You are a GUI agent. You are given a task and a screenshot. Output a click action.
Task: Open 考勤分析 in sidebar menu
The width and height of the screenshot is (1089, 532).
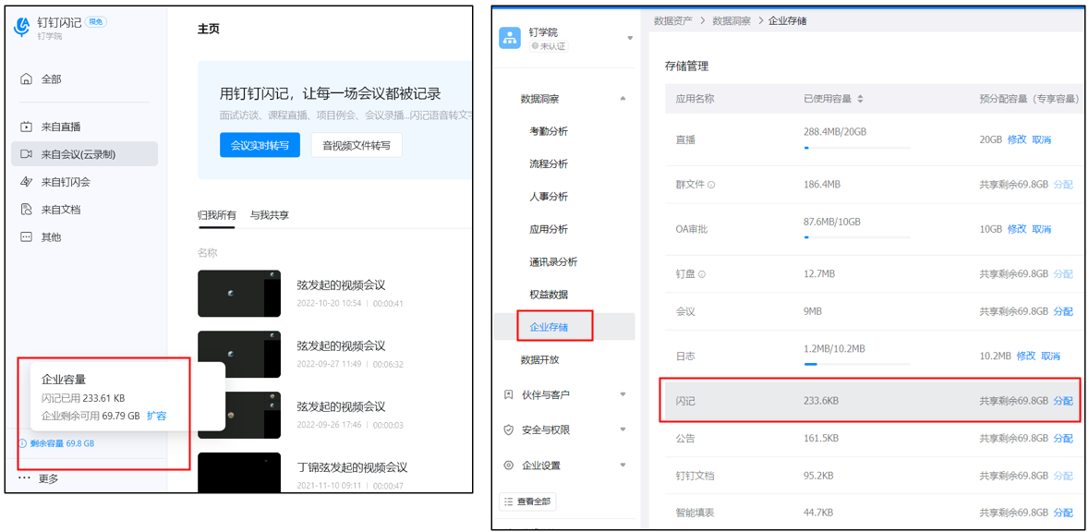(548, 131)
